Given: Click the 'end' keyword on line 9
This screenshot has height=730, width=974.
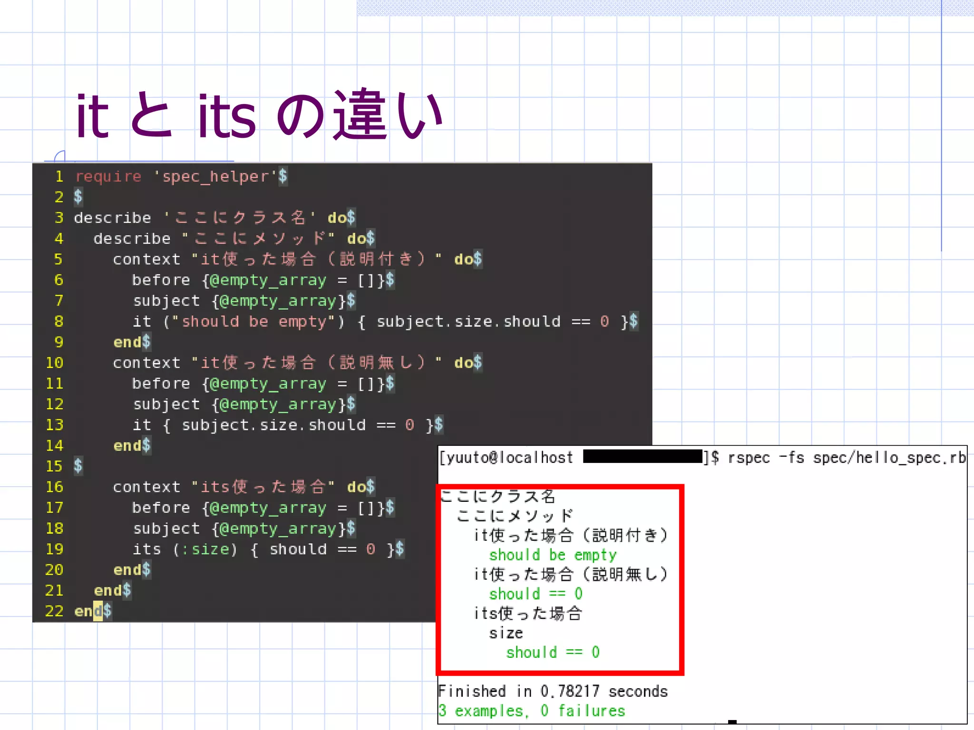Looking at the screenshot, I should pos(127,342).
